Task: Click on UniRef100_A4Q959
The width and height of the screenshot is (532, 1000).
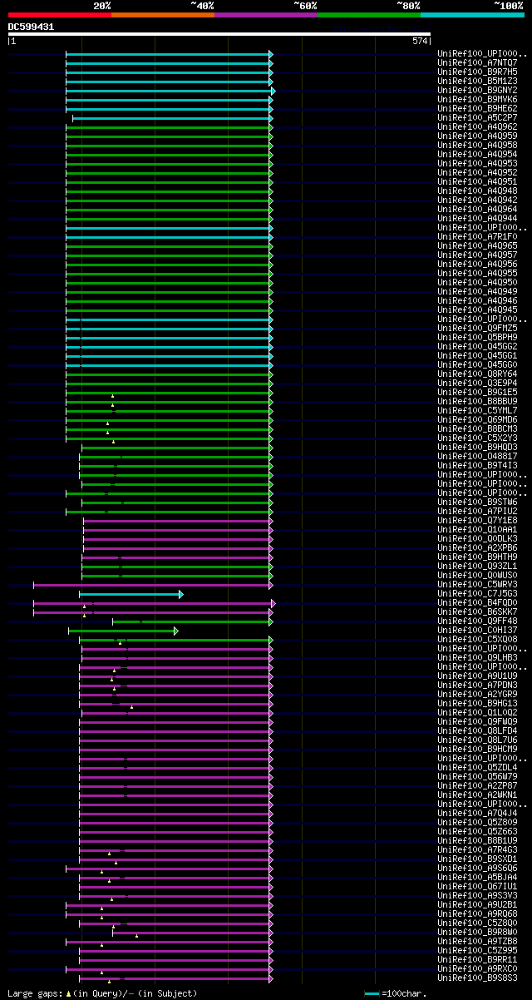Action: 477,136
